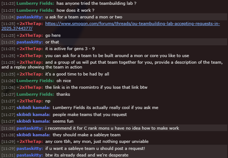
Task: Click Lumberry Fields username on 'oh nice'
Action: tap(35, 81)
